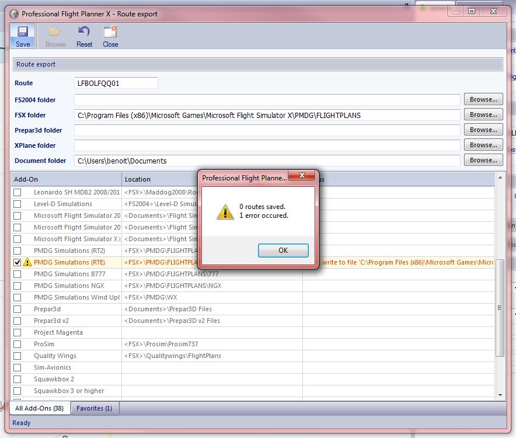Viewport: 516px width, 438px height.
Task: Switch to the All Add-Ons (38) tab
Action: (x=40, y=408)
